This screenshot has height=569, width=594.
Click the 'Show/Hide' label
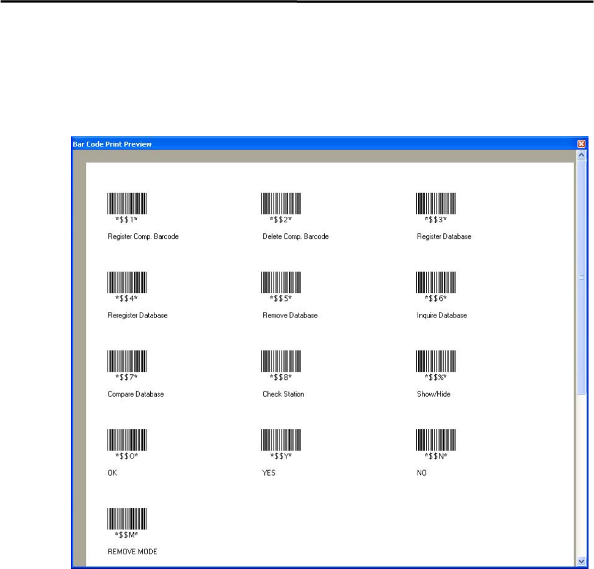coord(434,394)
